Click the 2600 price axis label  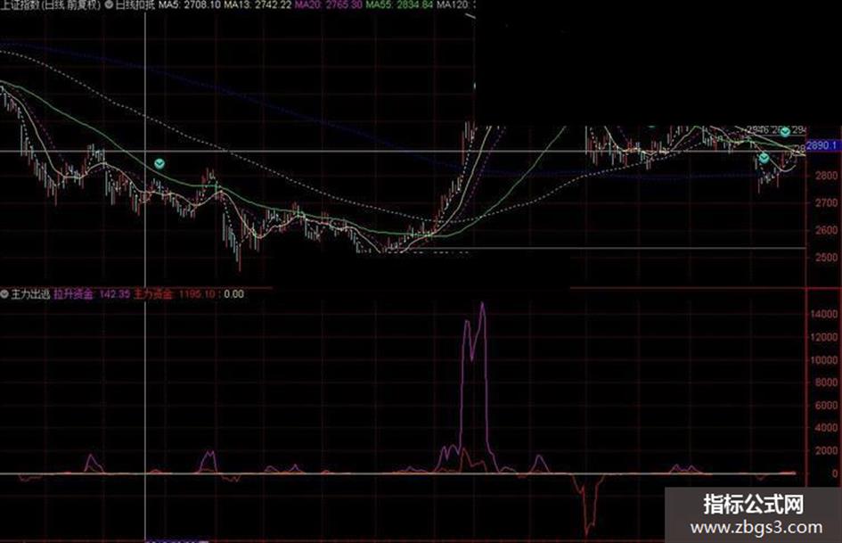click(826, 230)
